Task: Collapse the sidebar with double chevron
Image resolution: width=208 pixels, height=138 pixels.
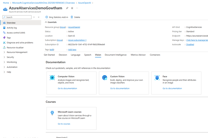Action: coord(39,17)
